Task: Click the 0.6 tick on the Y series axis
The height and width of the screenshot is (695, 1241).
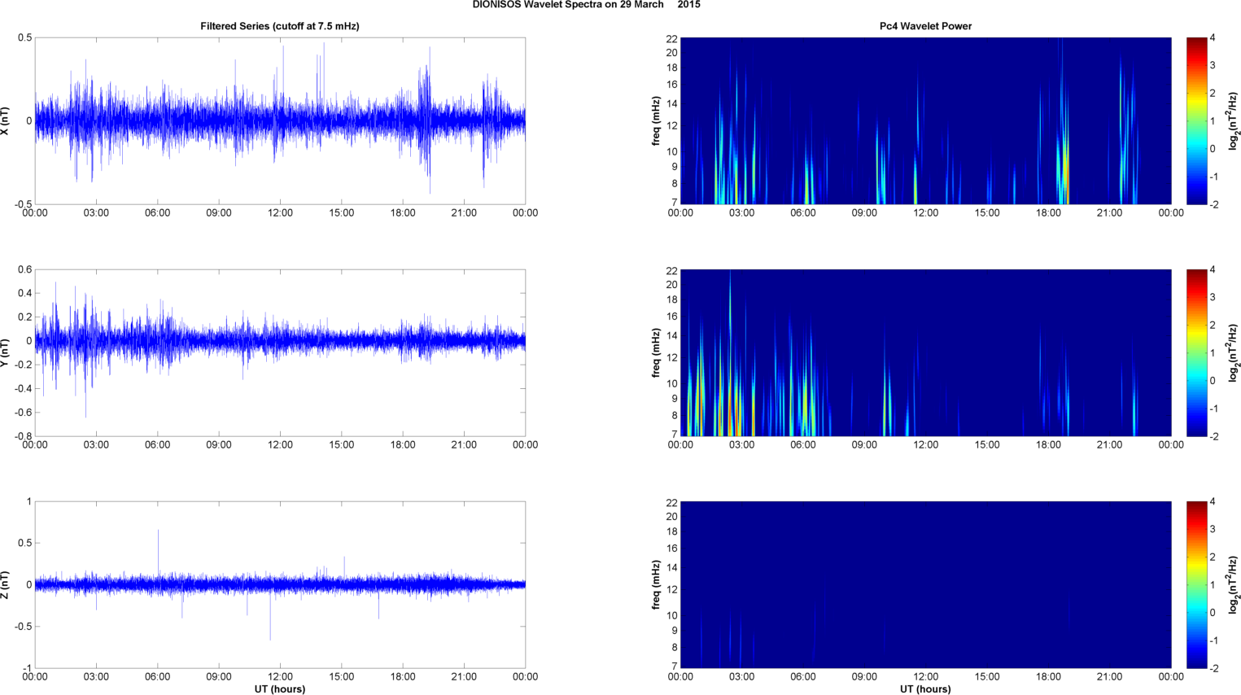Action: click(x=24, y=270)
